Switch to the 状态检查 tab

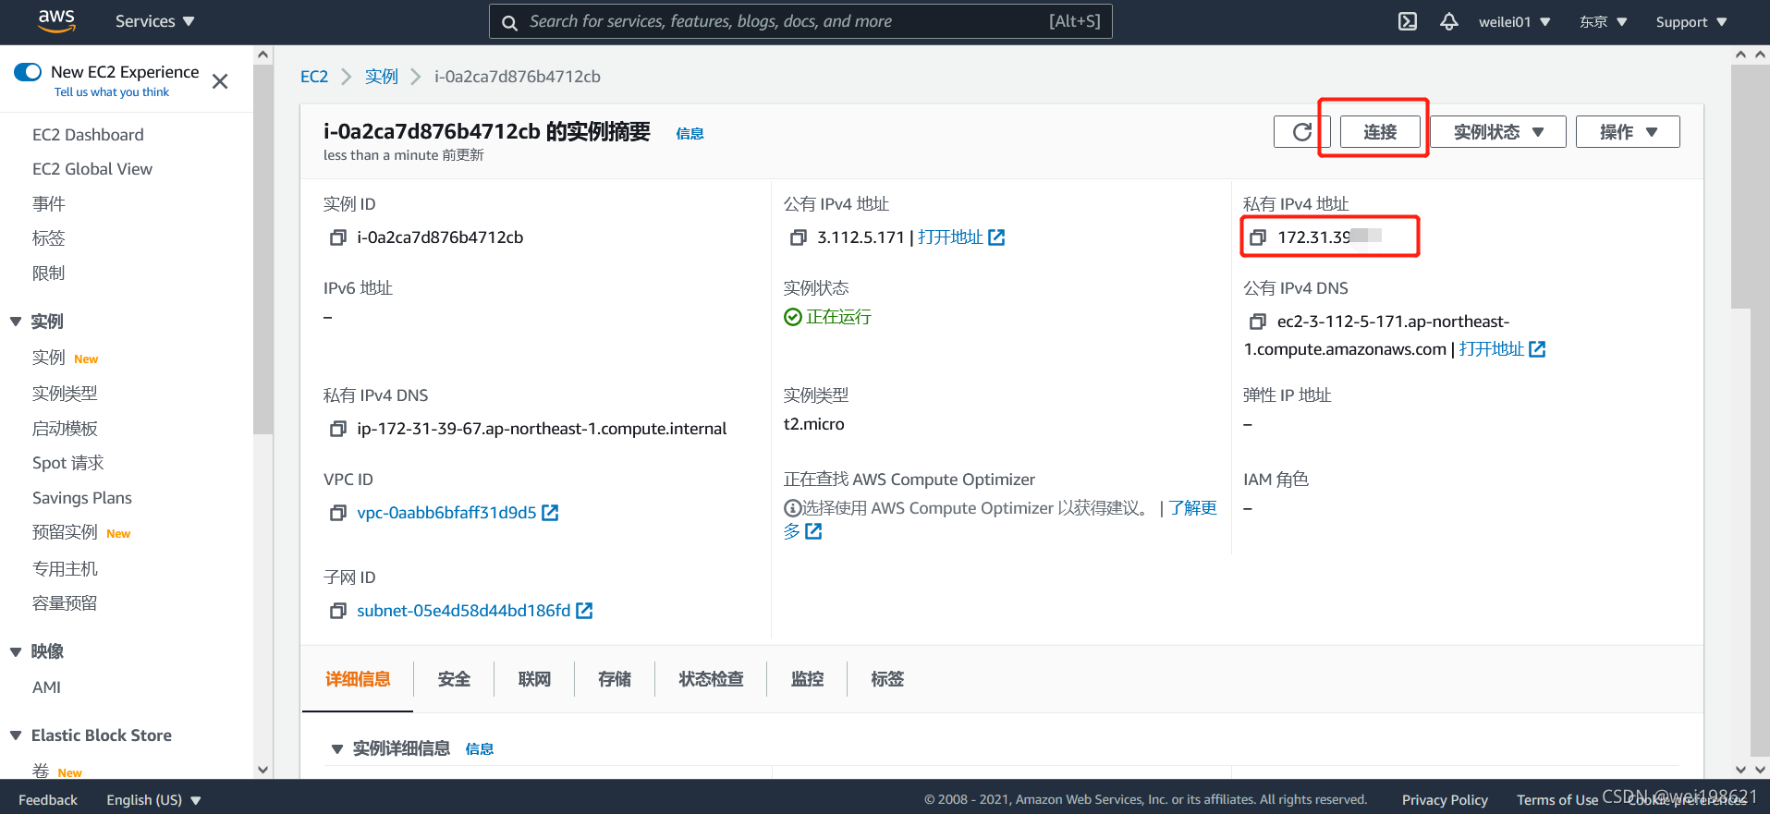(x=711, y=679)
